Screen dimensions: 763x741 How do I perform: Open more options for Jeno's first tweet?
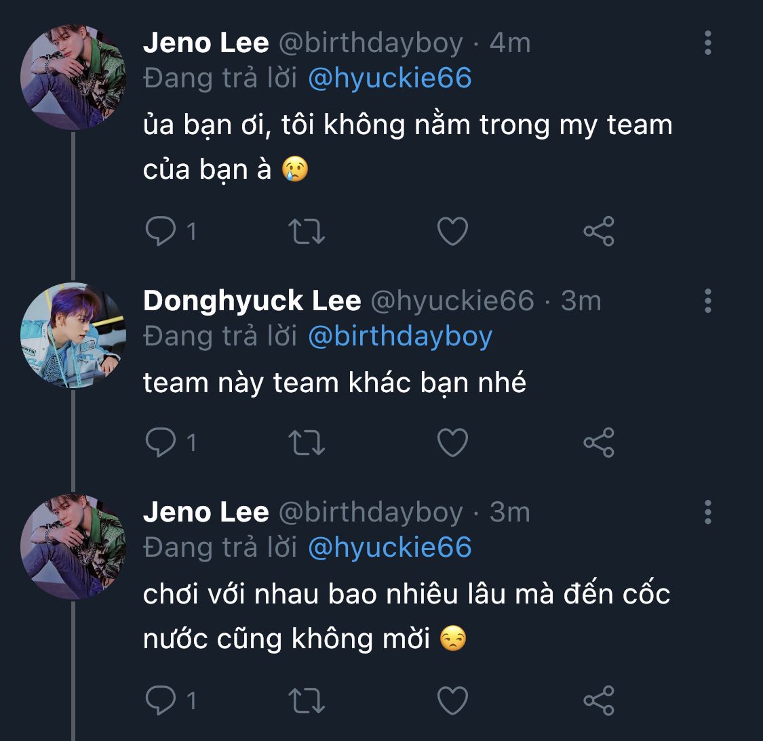click(x=707, y=43)
